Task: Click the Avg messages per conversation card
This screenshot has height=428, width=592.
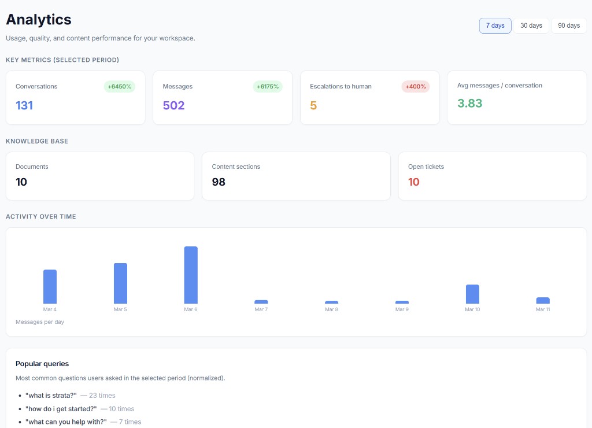Action: click(x=516, y=97)
